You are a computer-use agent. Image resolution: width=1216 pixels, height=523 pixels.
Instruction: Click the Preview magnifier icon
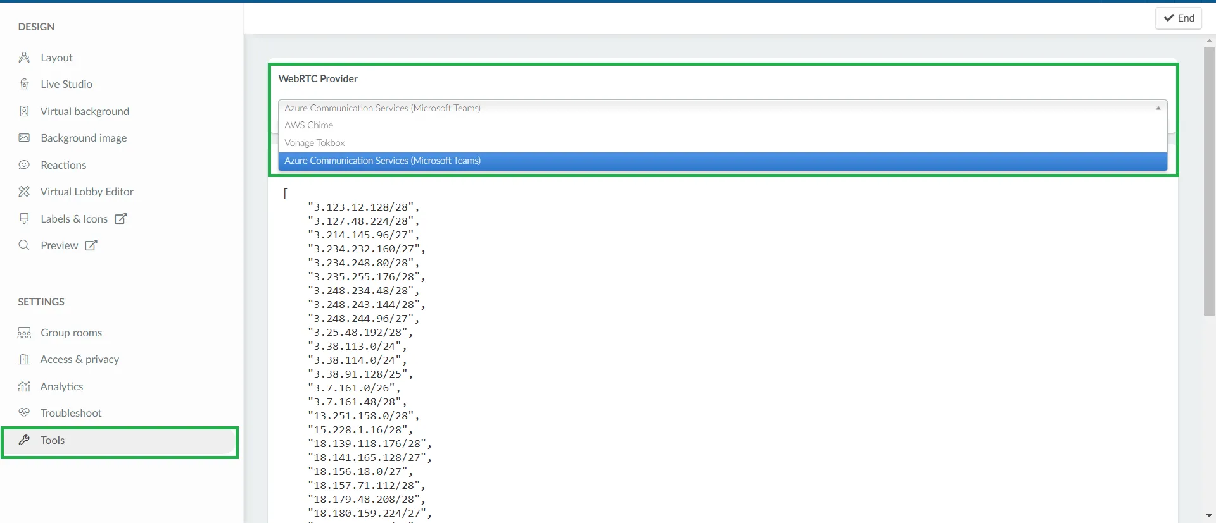click(24, 245)
